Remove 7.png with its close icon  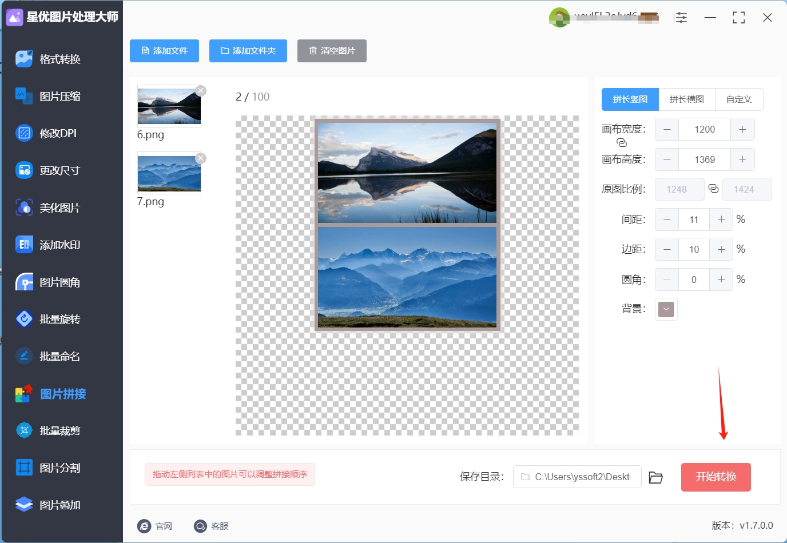[201, 158]
